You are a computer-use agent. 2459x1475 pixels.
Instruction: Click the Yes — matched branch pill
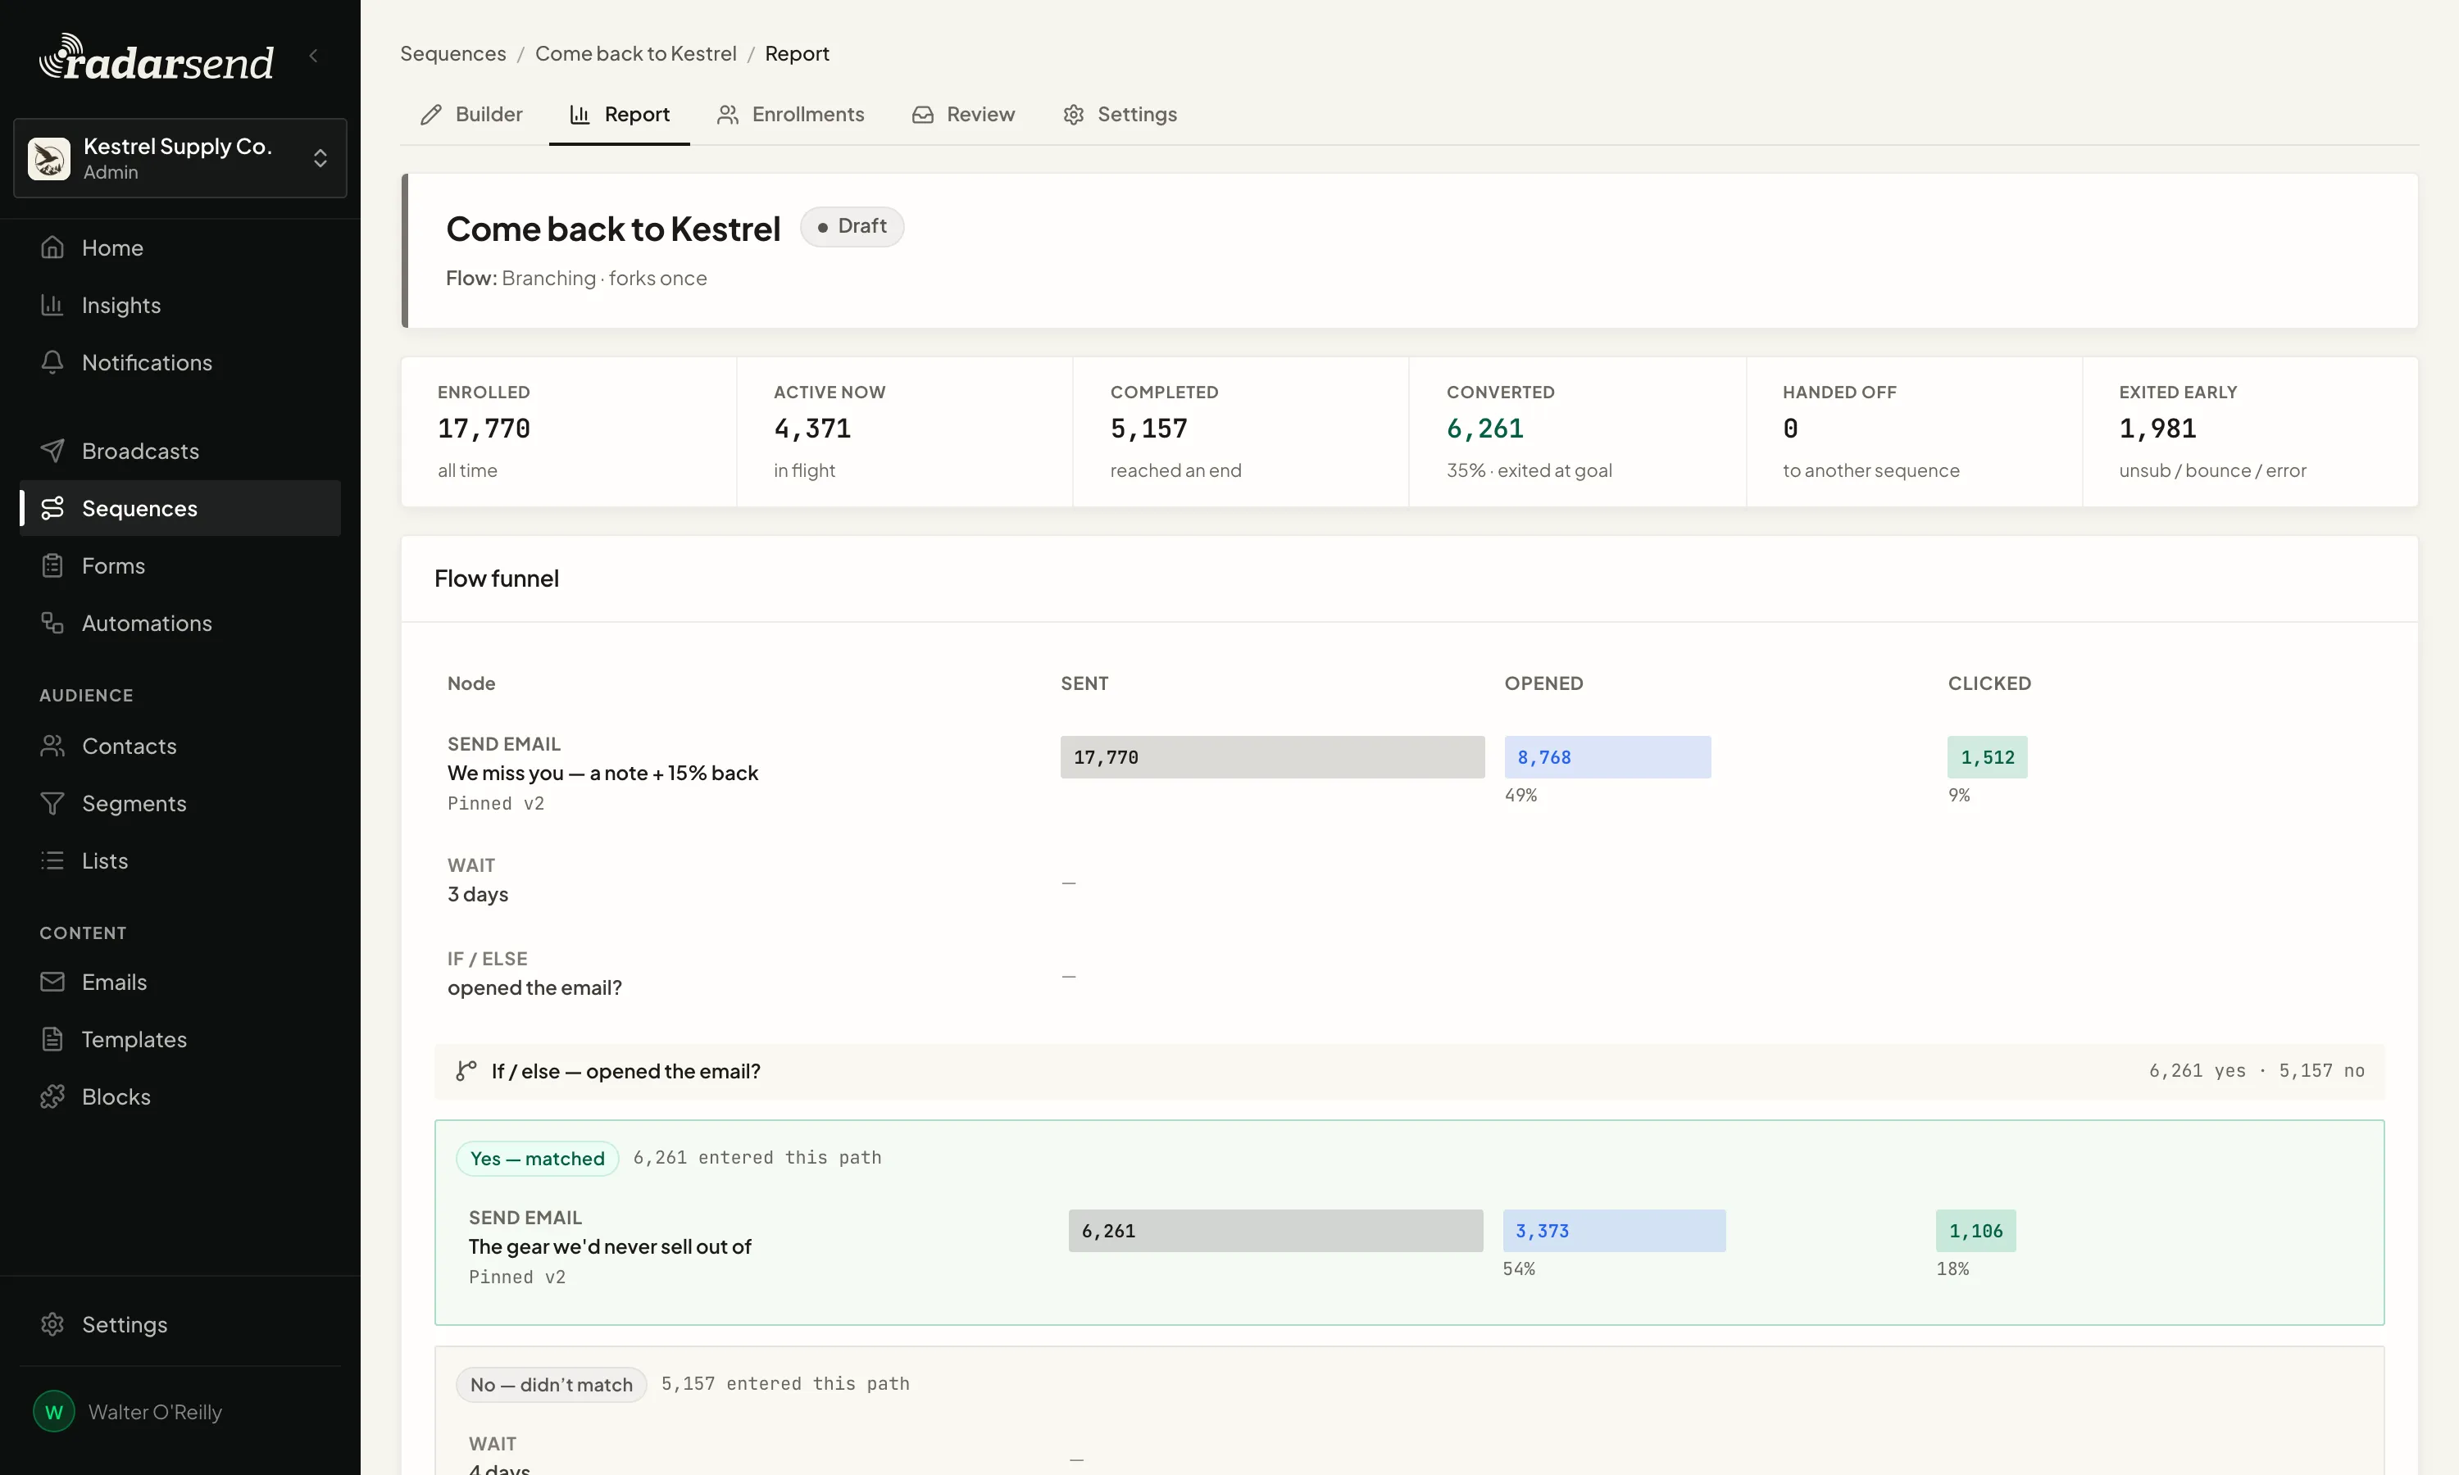tap(538, 1159)
